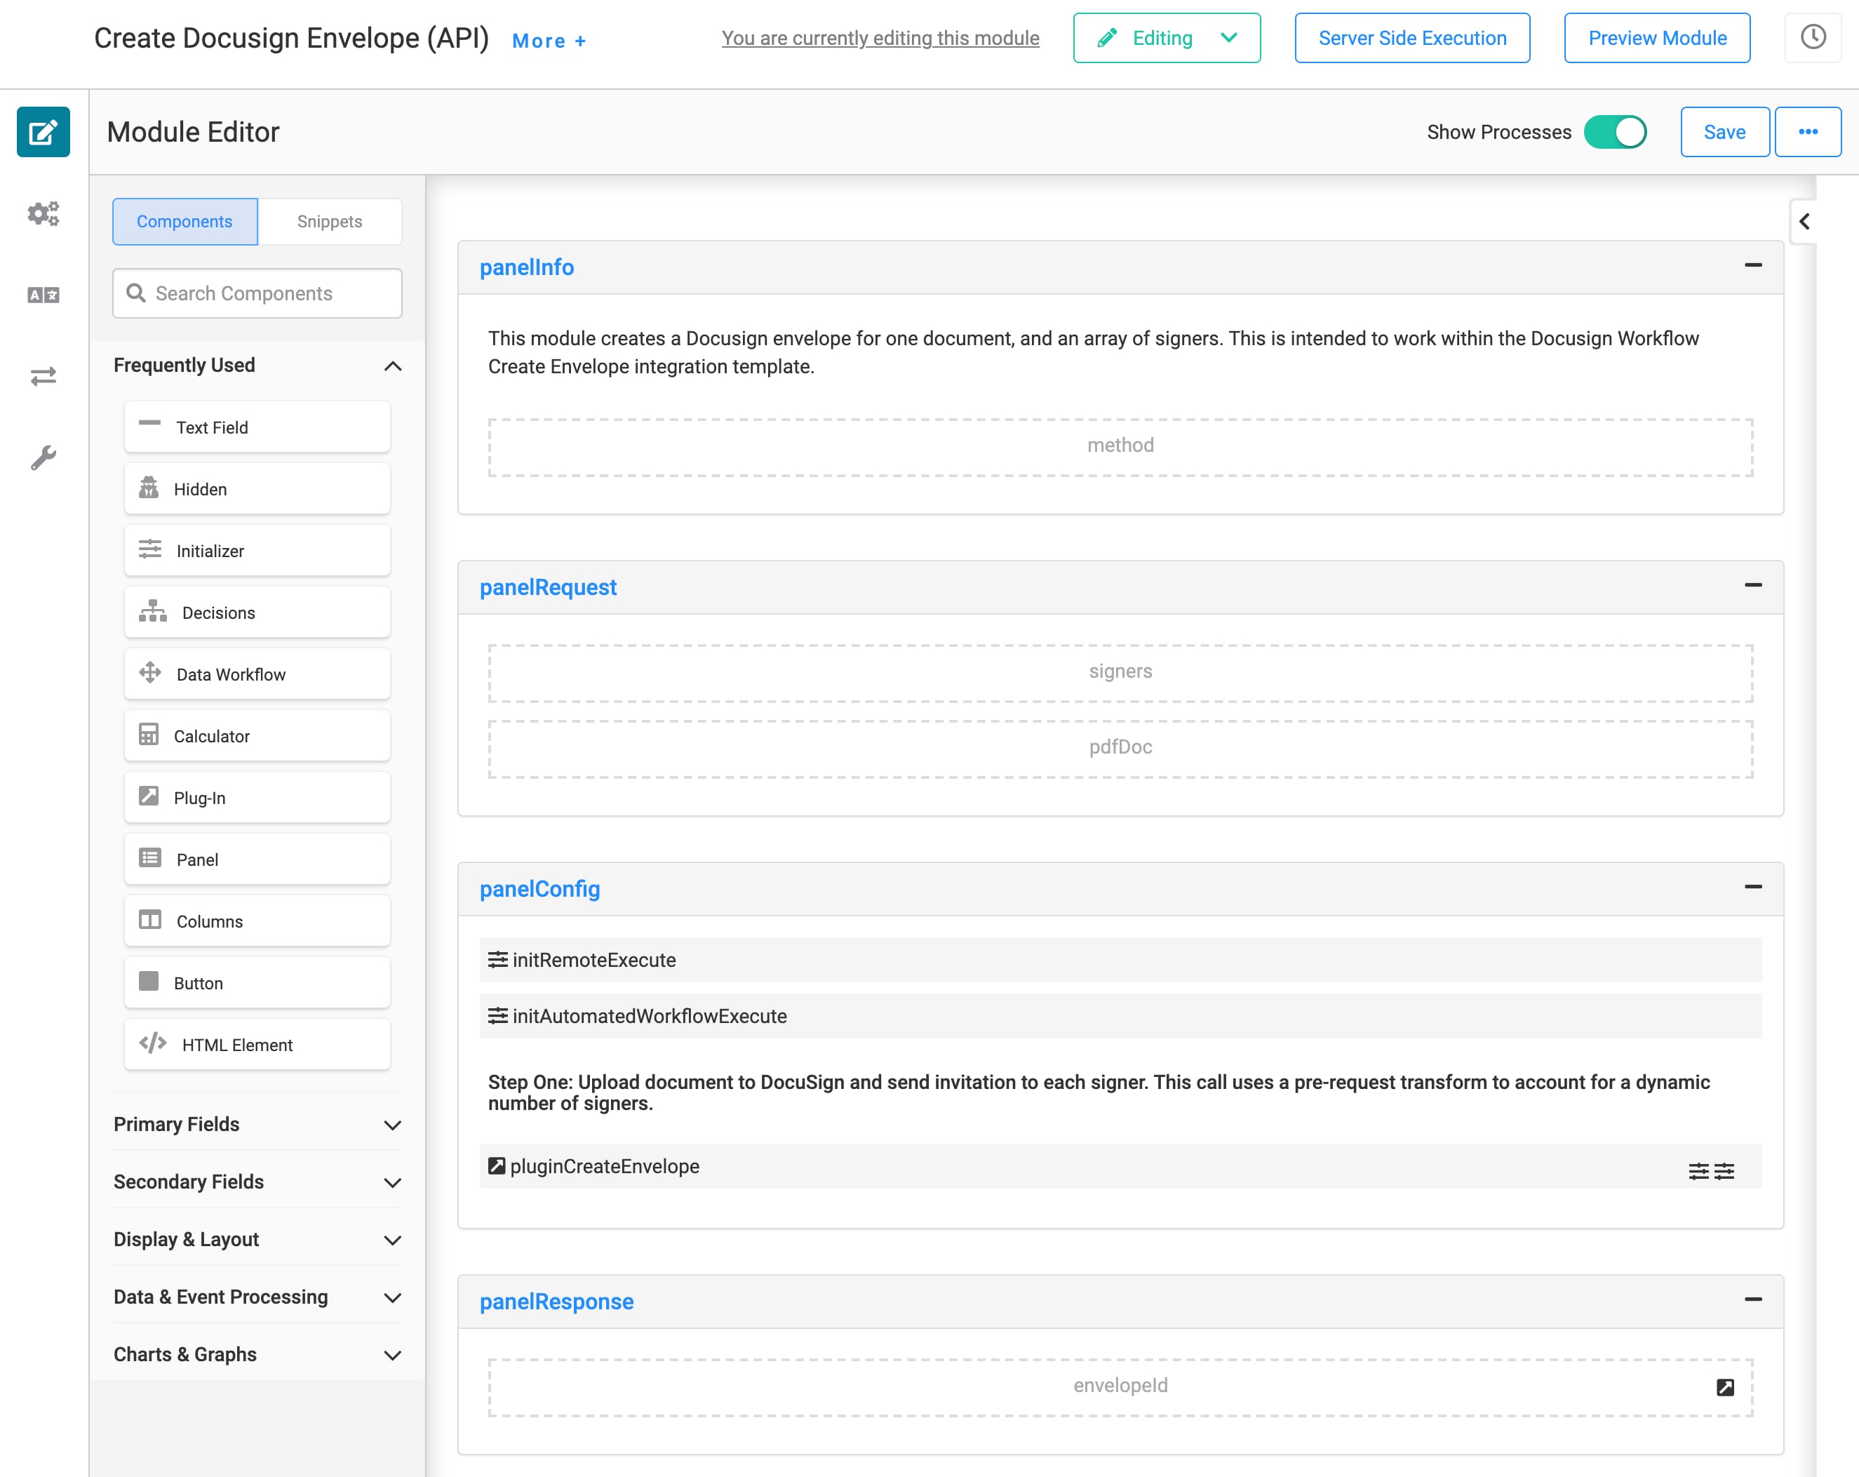Collapse the side drawer chevron
Image resolution: width=1859 pixels, height=1477 pixels.
tap(1804, 222)
